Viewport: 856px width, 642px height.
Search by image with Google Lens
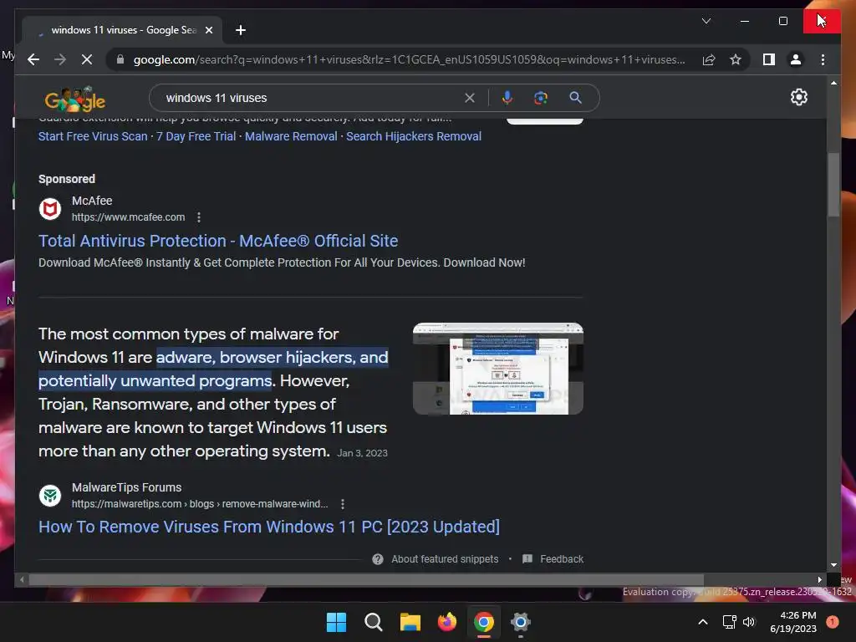tap(541, 98)
